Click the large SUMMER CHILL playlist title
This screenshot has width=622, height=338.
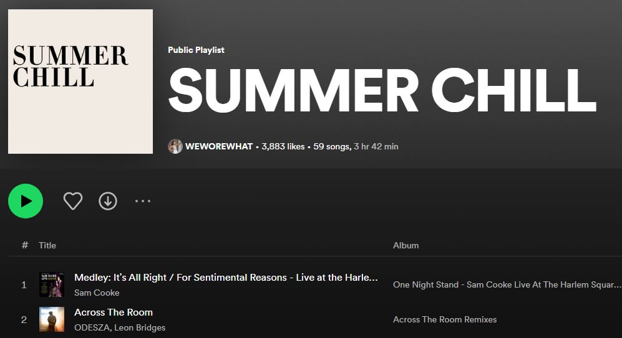pos(382,91)
